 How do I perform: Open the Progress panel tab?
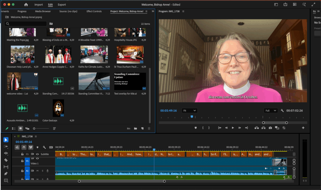tap(22, 12)
